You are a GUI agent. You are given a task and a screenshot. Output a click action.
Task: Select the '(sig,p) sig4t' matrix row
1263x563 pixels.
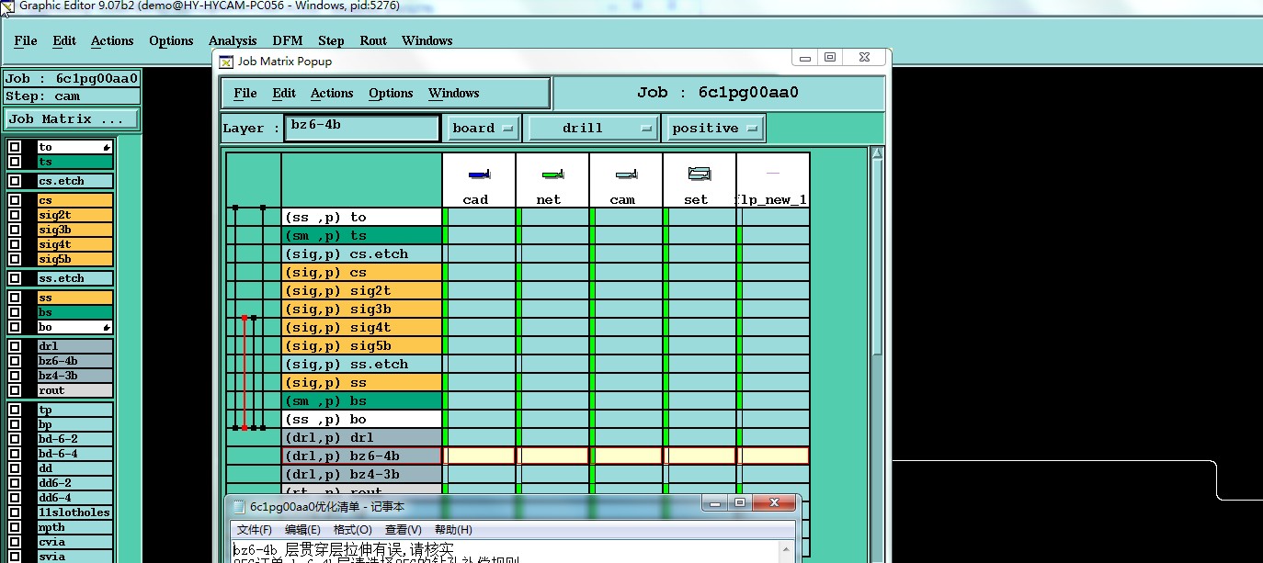362,328
